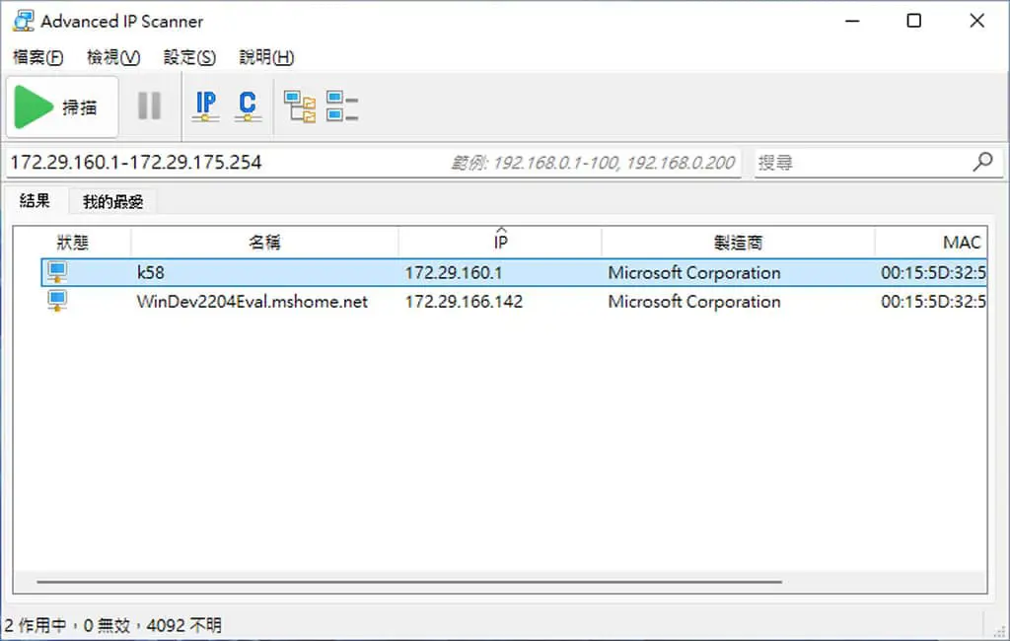1010x641 pixels.
Task: Open the 檔案(F) menu
Action: tap(38, 57)
